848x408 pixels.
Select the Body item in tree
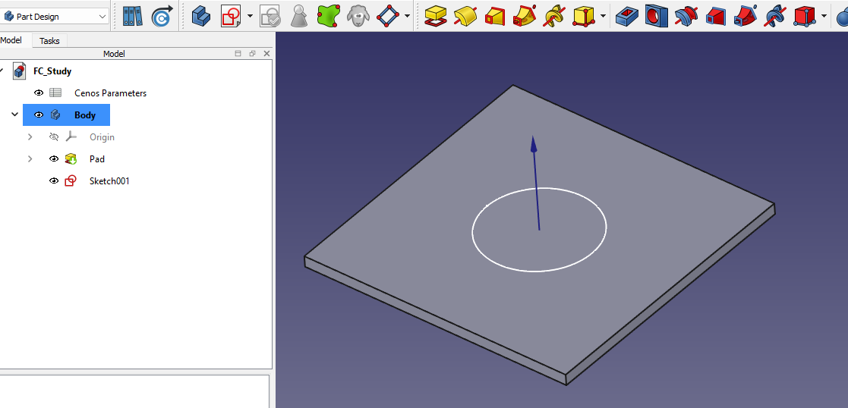coord(85,115)
